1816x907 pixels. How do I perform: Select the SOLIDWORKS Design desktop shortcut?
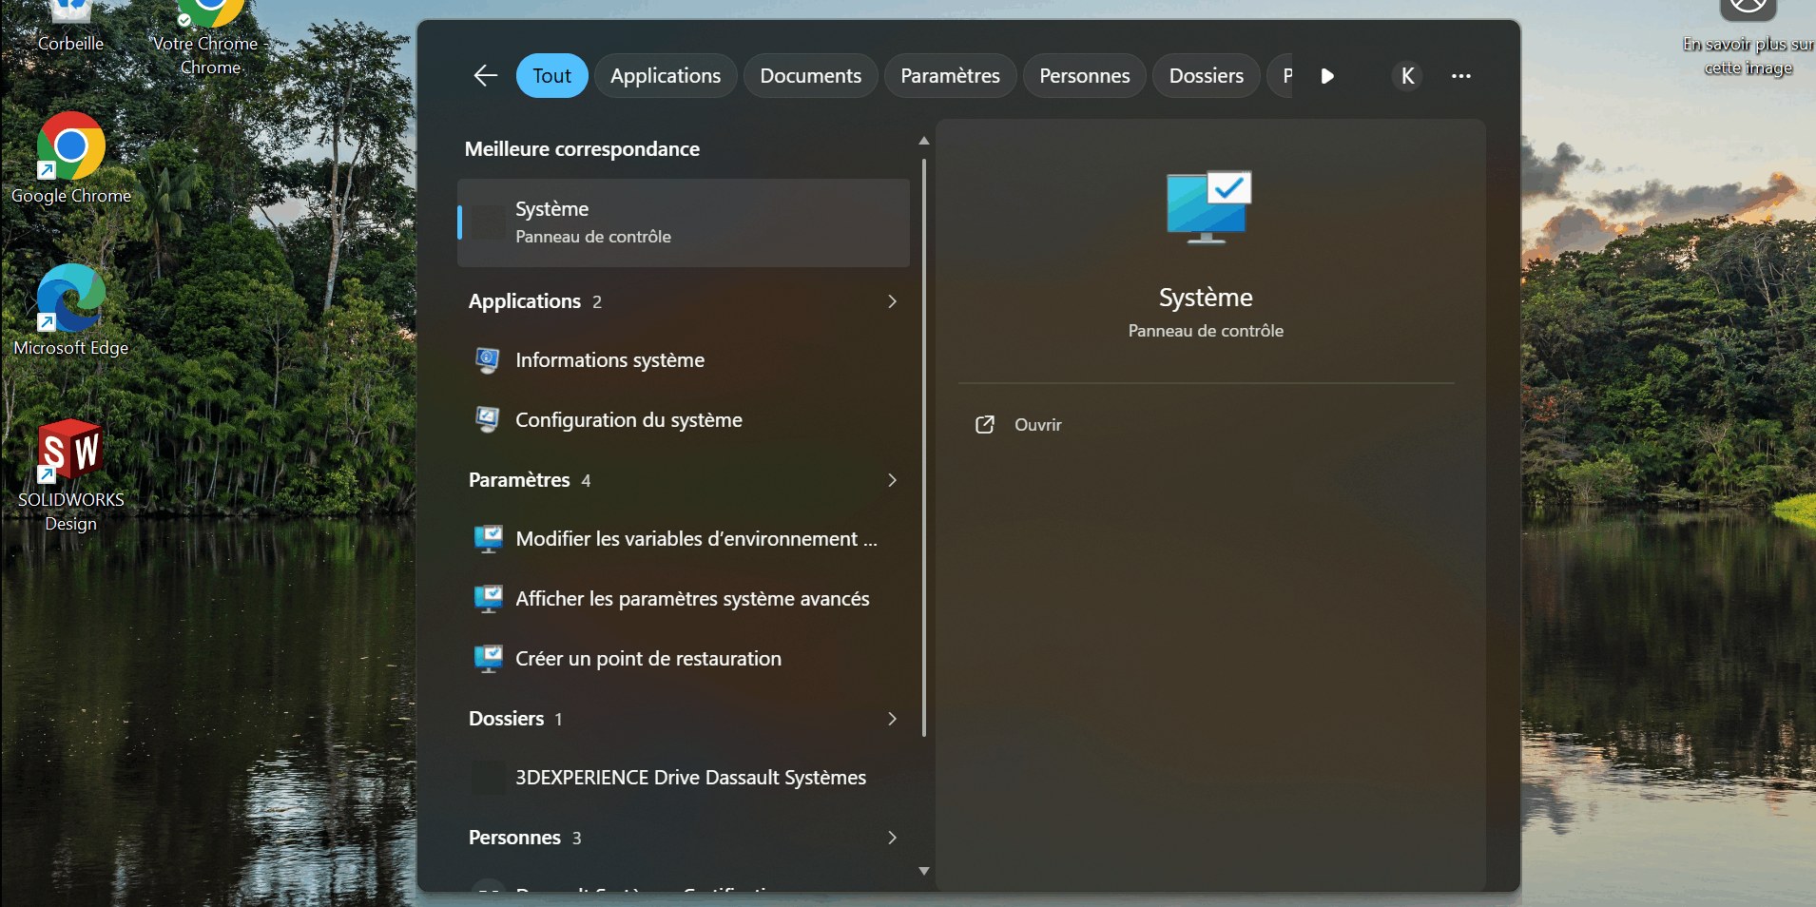click(x=71, y=474)
